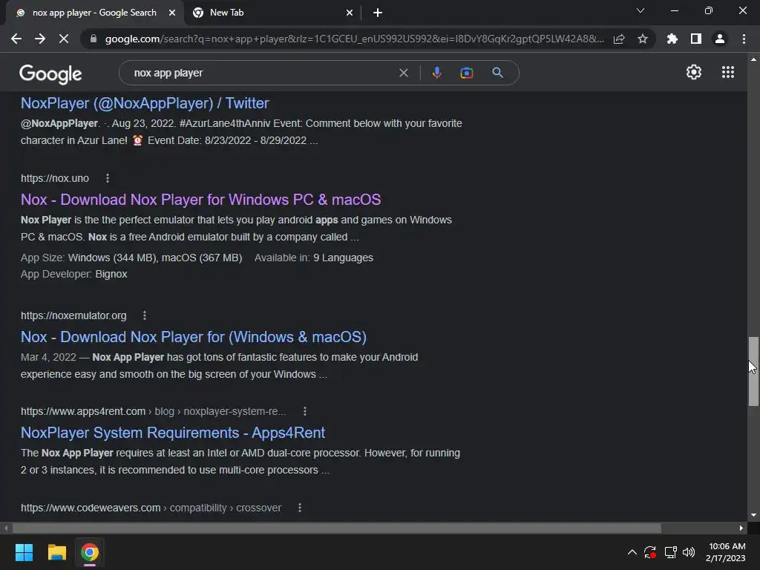Select the 'Mar 4, 2022' date text

pos(48,357)
